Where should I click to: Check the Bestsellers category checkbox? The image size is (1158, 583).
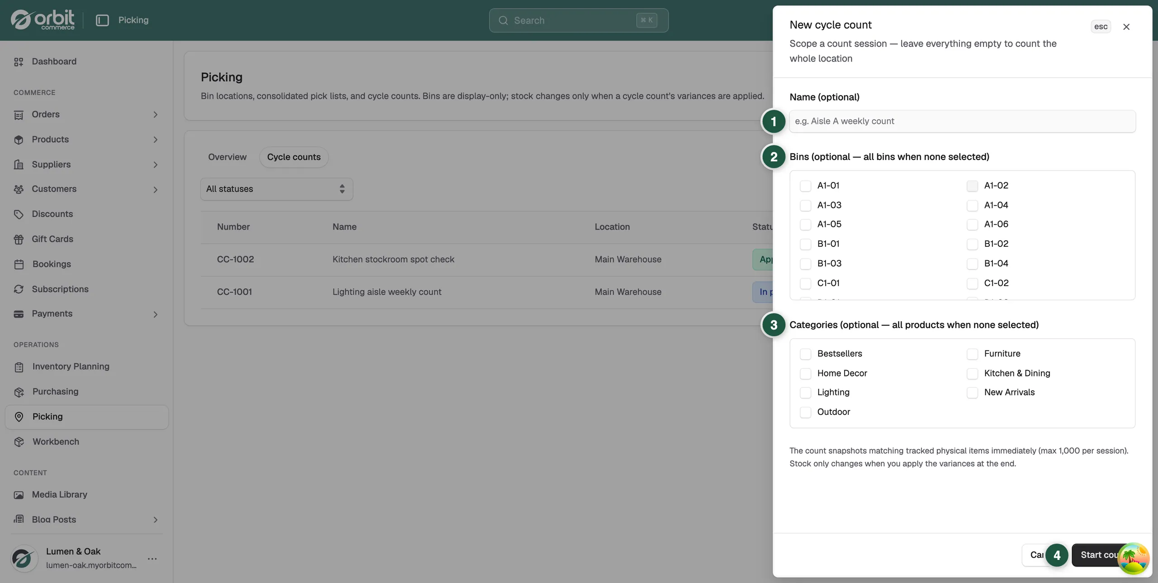pos(805,354)
